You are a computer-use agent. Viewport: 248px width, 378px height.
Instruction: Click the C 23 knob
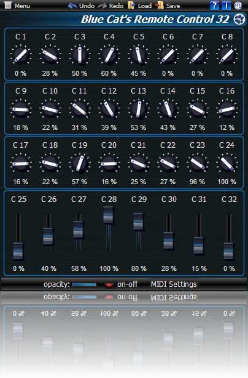coord(198,164)
